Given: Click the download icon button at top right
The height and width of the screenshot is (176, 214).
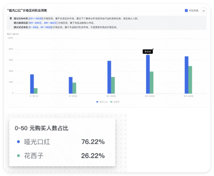Looking at the screenshot, I should (x=204, y=10).
